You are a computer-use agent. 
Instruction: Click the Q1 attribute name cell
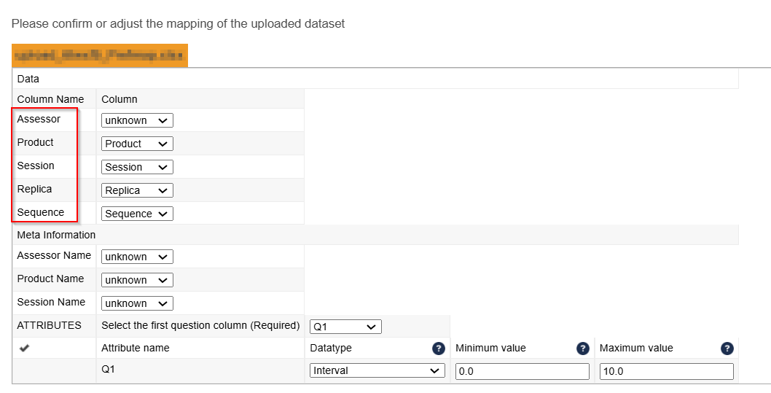[109, 370]
